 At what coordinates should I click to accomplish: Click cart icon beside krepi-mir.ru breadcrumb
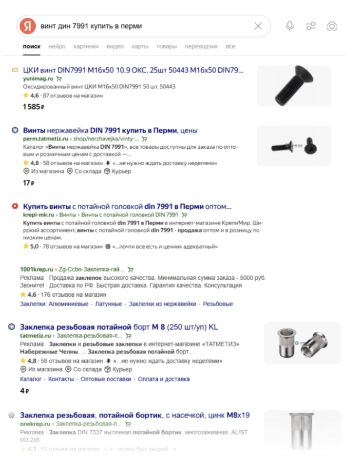(x=185, y=215)
